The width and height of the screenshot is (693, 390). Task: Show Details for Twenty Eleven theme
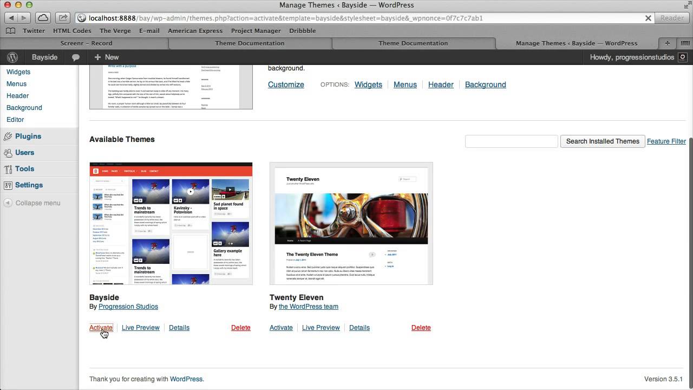point(359,328)
